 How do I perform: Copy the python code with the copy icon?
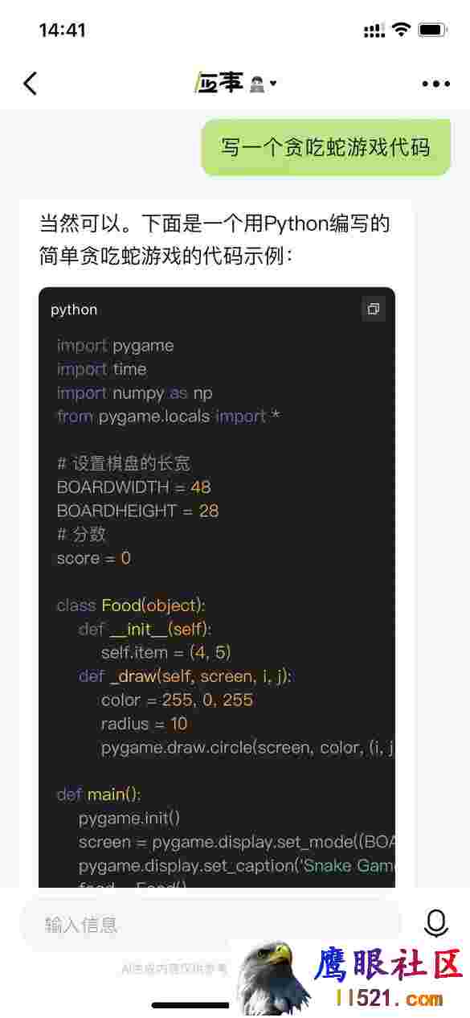pyautogui.click(x=374, y=309)
